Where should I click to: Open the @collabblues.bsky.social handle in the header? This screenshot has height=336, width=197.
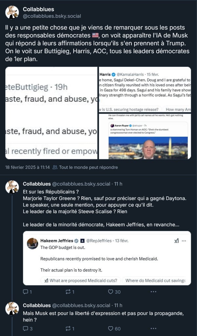tap(52, 16)
